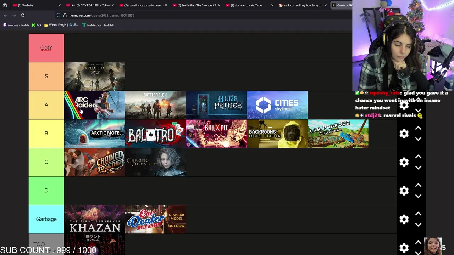The height and width of the screenshot is (255, 454).
Task: Close the Smithville tab
Action: tap(219, 5)
